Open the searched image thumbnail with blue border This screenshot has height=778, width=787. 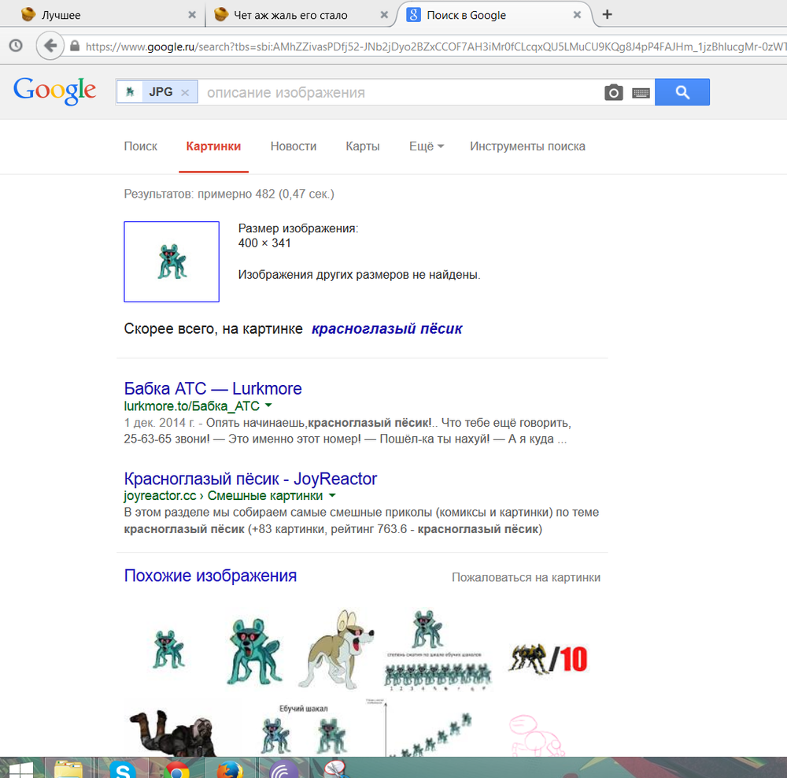172,261
